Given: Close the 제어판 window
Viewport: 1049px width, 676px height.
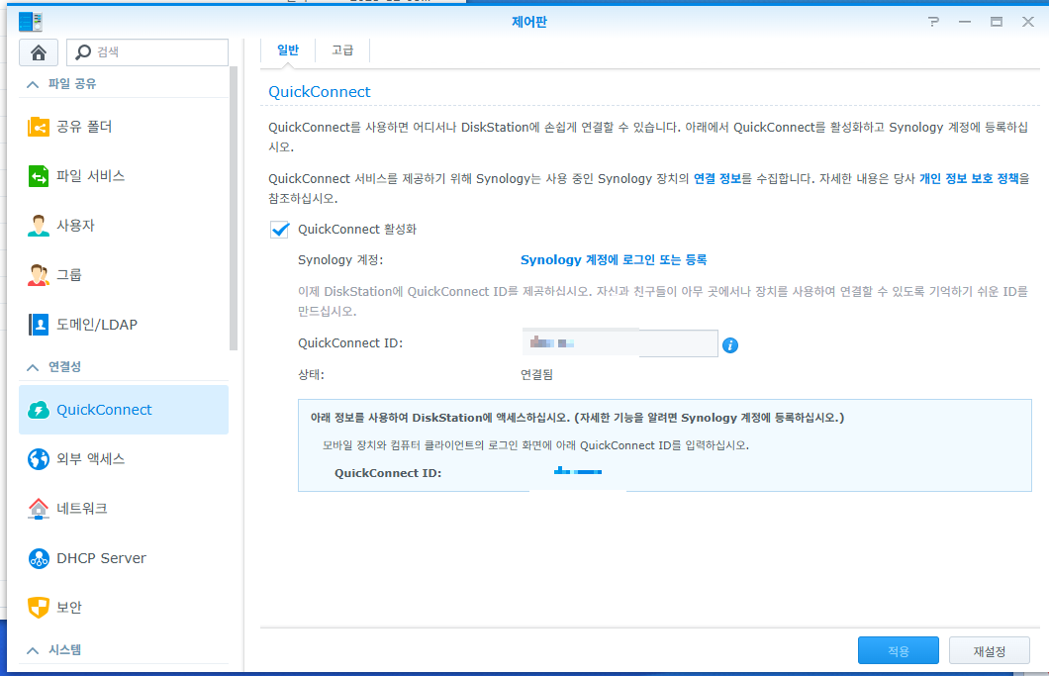Looking at the screenshot, I should point(1028,22).
